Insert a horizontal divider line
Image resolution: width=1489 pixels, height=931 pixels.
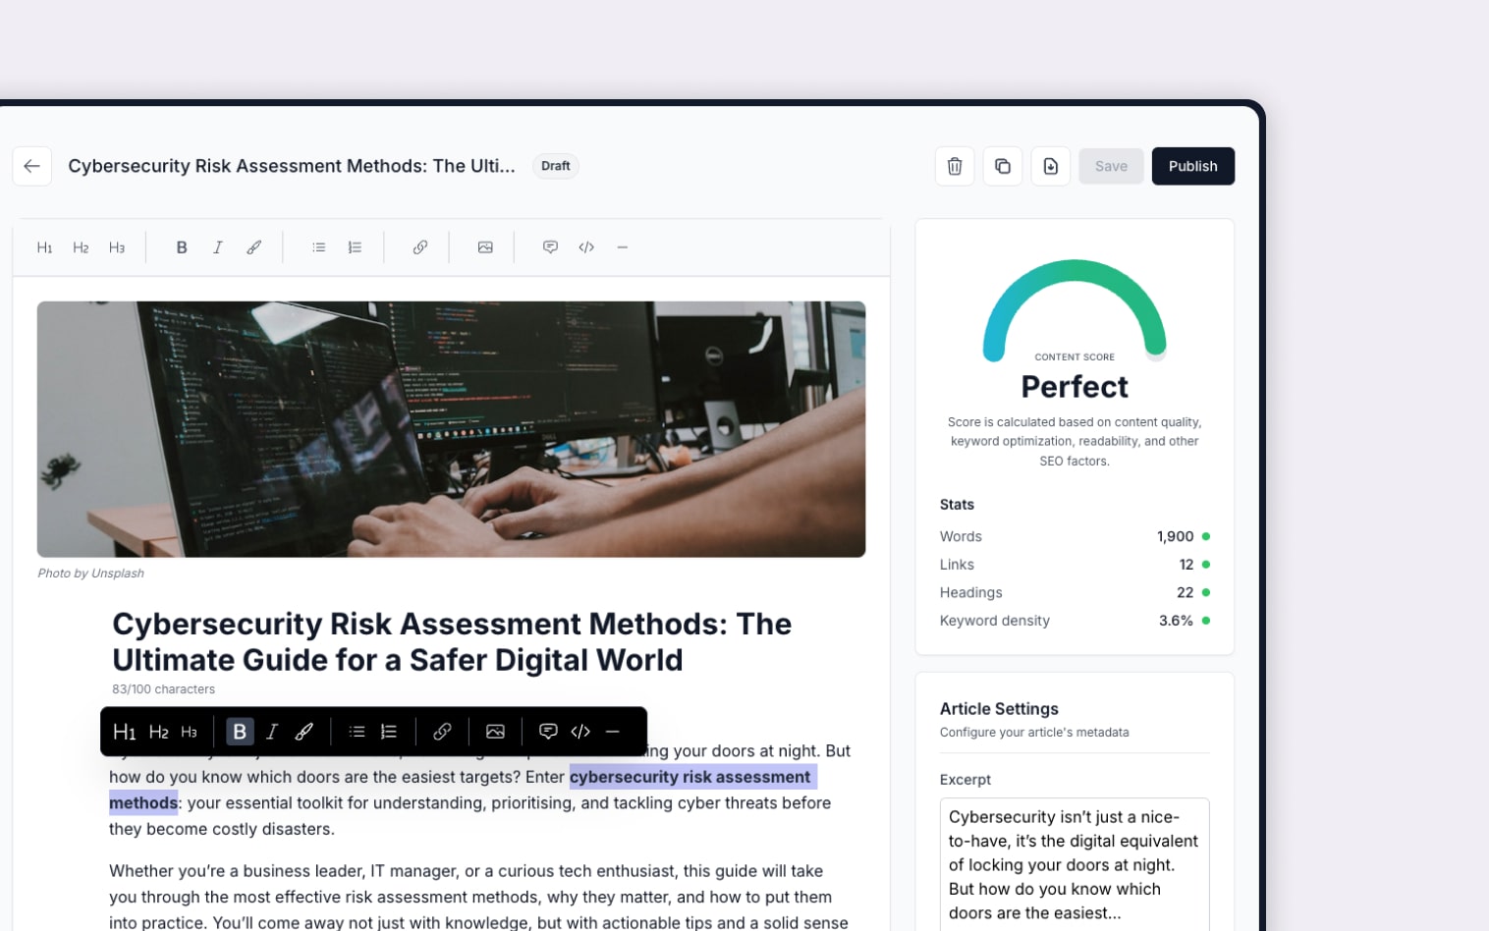tap(623, 246)
